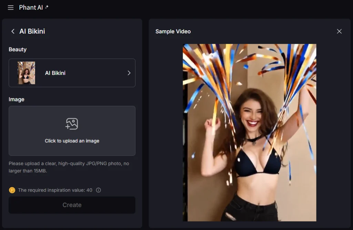Click the image upload placeholder icon
Image resolution: width=353 pixels, height=230 pixels.
pos(72,124)
